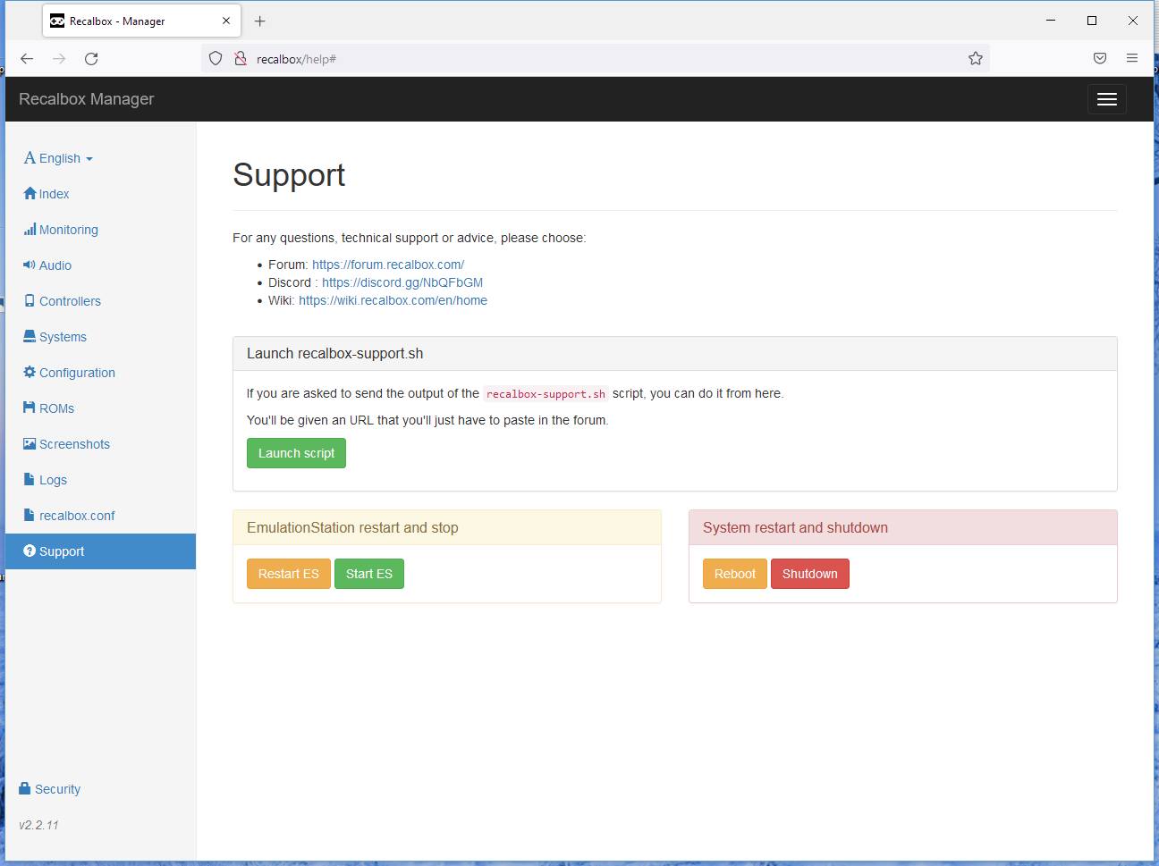Select Support in the sidebar
The height and width of the screenshot is (866, 1159).
(100, 551)
